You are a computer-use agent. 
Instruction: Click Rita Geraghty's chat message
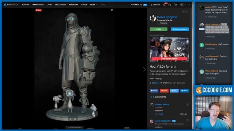click(x=217, y=44)
